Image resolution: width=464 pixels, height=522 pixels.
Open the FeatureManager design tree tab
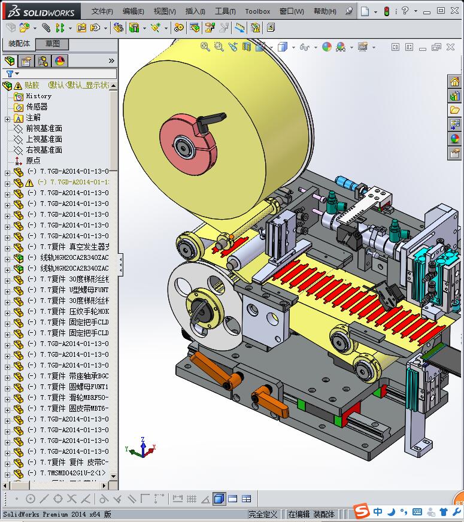tap(10, 61)
